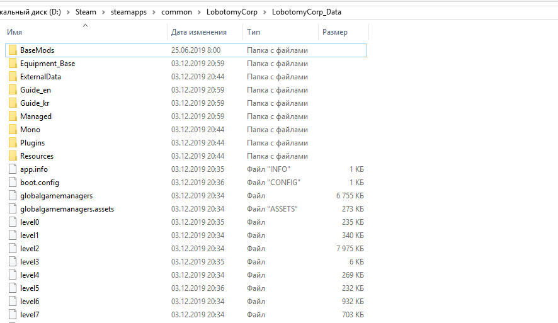Expand the chevron after common in the path

(x=199, y=12)
